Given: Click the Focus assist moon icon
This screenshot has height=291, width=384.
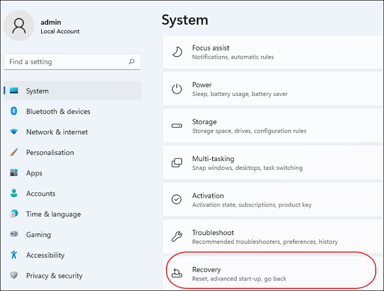Looking at the screenshot, I should click(177, 52).
